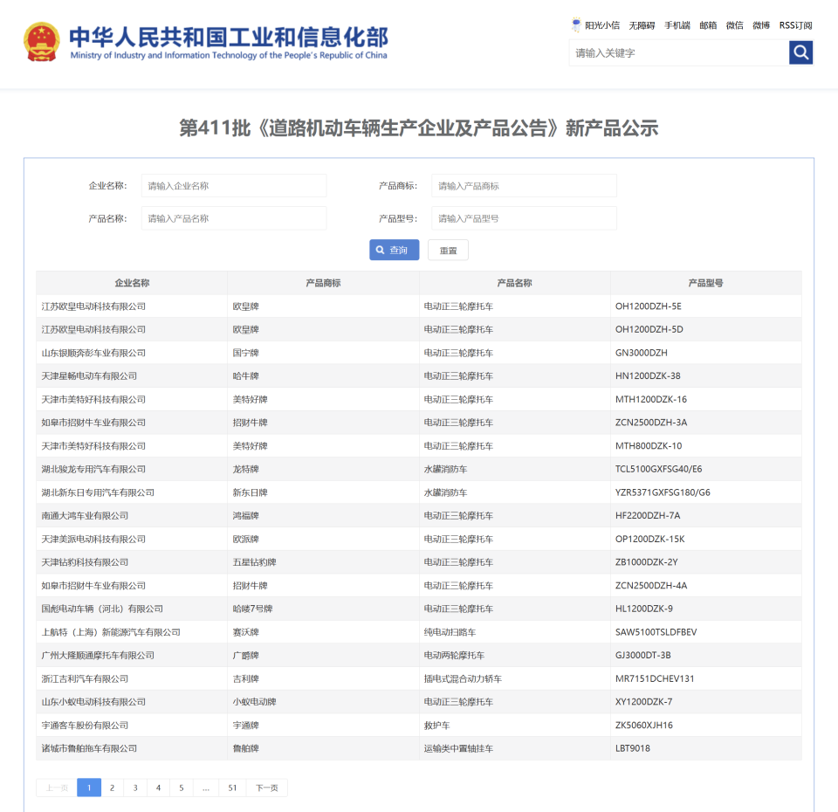
Task: Go to page 3
Action: pos(135,788)
